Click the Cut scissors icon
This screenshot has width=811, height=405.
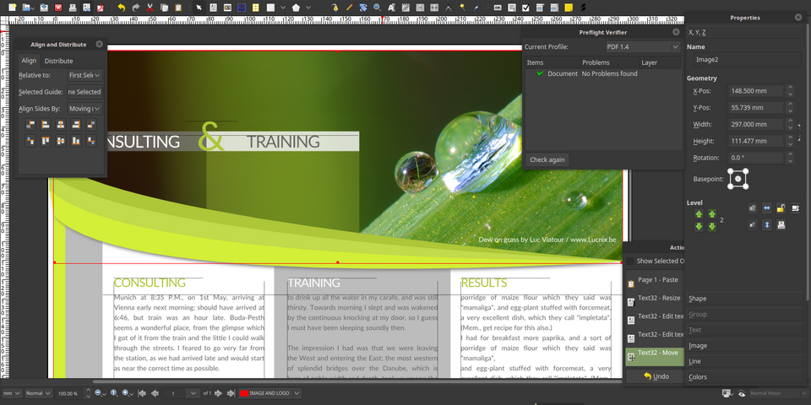click(150, 8)
